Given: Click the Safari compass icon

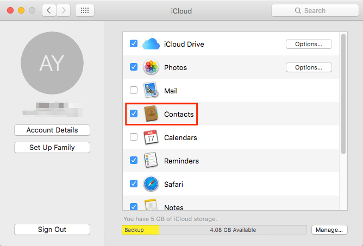Looking at the screenshot, I should point(151,184).
